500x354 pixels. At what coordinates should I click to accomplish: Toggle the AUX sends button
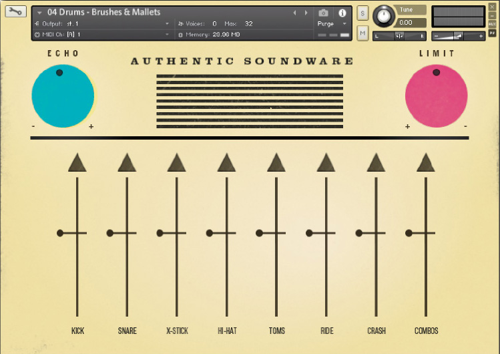[492, 24]
